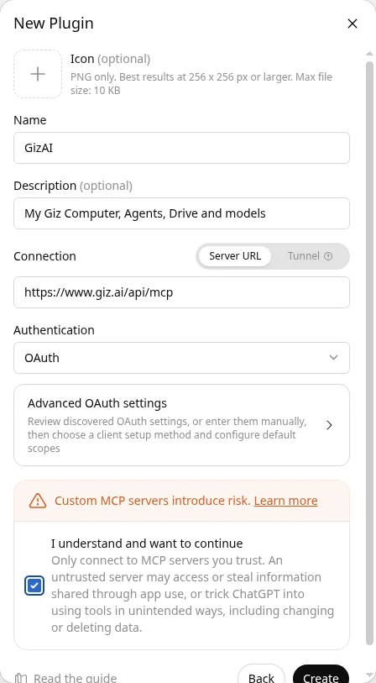This screenshot has height=683, width=376.
Task: Click the dialog vertical scrollbar
Action: (369, 353)
